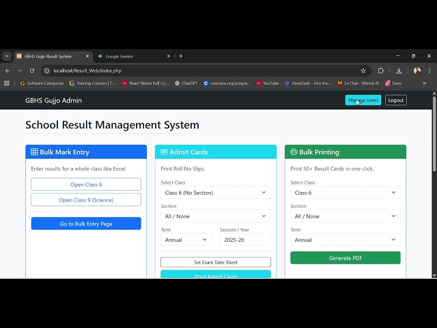Click Set Exam Date Sheet button
The height and width of the screenshot is (328, 437).
[216, 262]
